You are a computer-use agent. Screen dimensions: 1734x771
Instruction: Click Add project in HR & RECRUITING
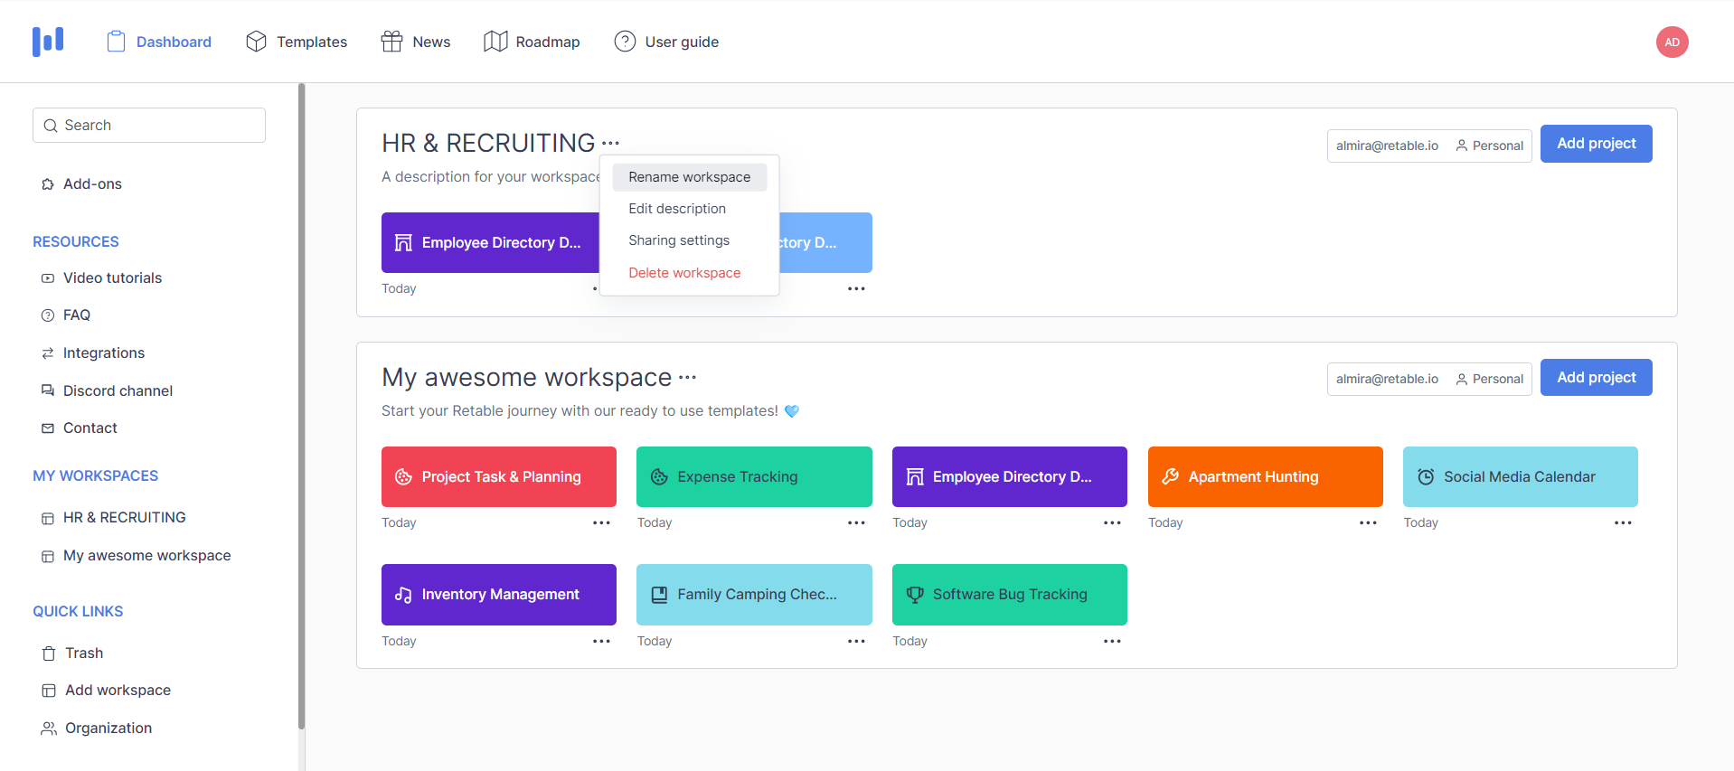[1596, 144]
